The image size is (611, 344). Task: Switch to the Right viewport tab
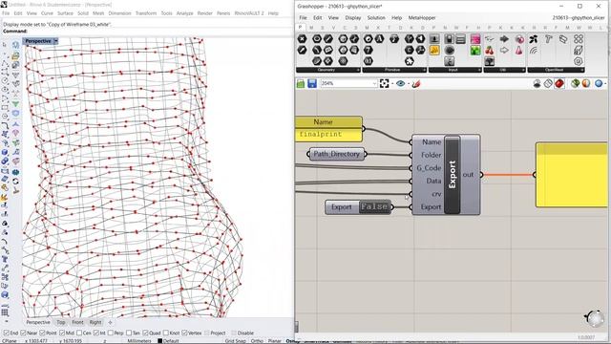(x=95, y=322)
